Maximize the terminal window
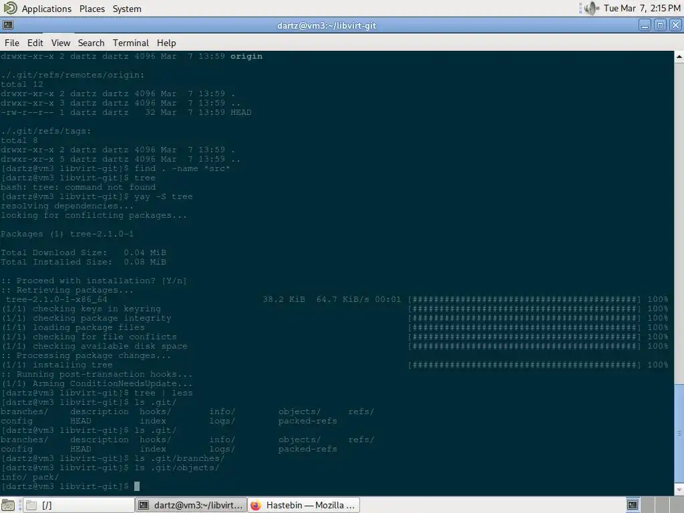 coord(660,25)
